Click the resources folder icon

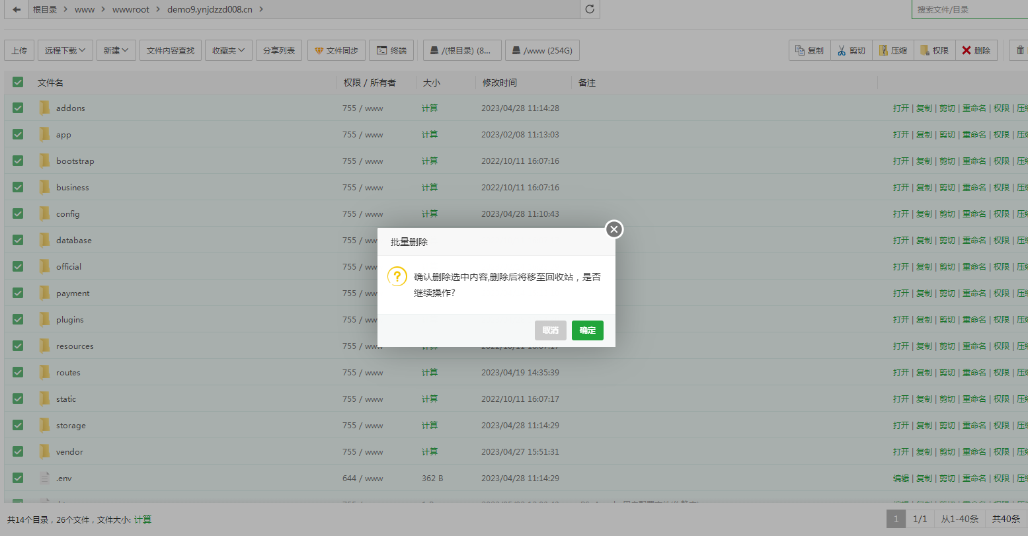click(x=44, y=346)
